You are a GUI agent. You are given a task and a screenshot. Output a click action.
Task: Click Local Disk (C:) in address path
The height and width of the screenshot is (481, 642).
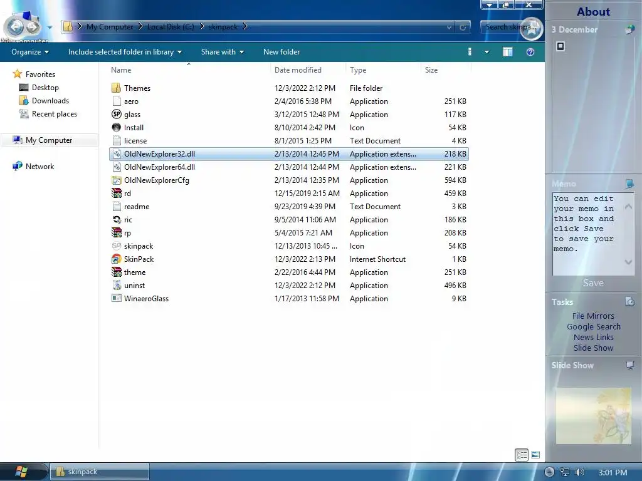coord(171,27)
